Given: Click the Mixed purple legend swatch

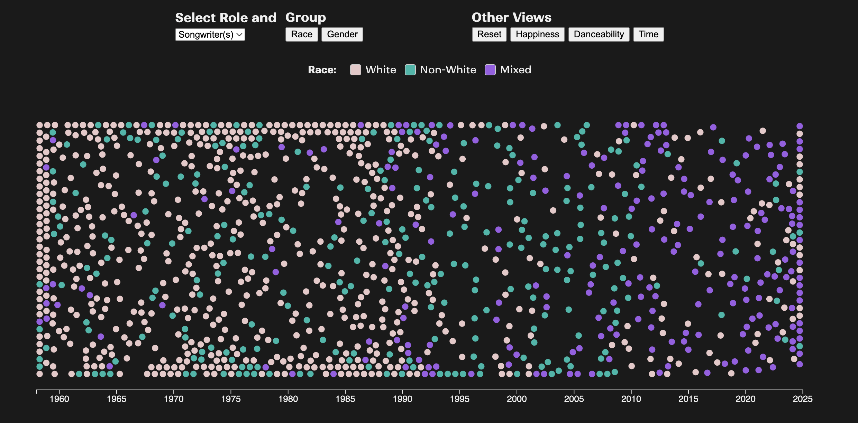Looking at the screenshot, I should (490, 70).
